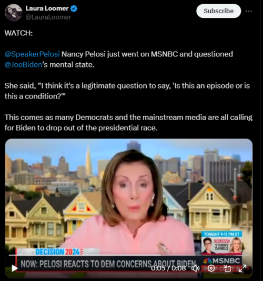Mute the video with the speaker icon
This screenshot has height=281, width=263.
195,268
